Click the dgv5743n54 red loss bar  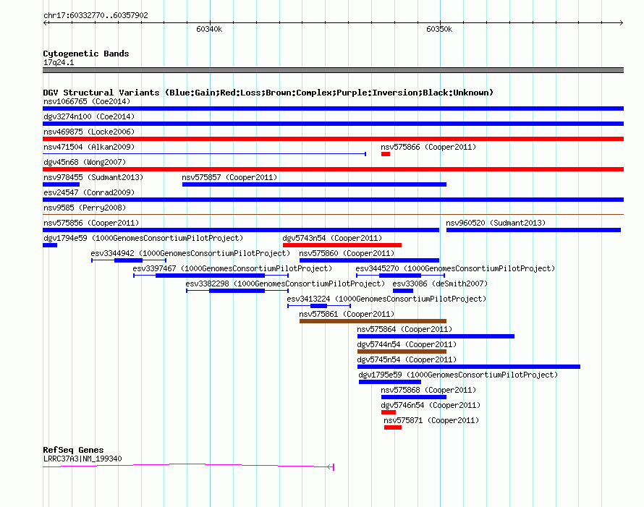tap(342, 245)
